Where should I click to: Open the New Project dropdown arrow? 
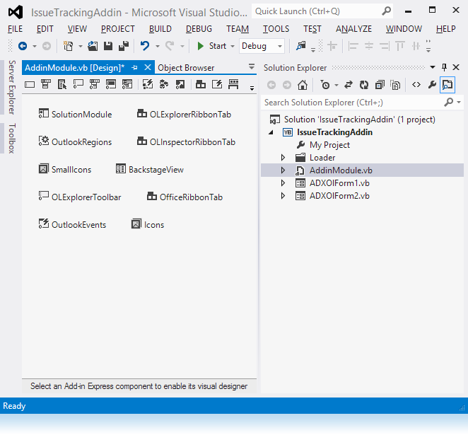81,46
